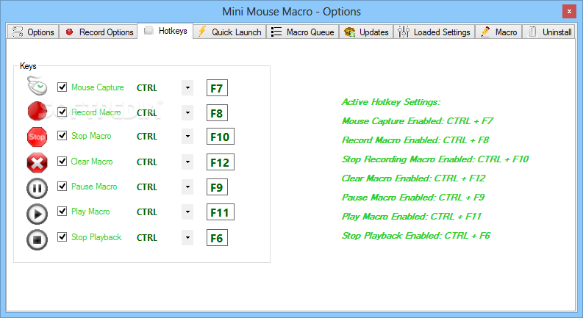Open the Play Macro modifier key dropdown

click(187, 212)
